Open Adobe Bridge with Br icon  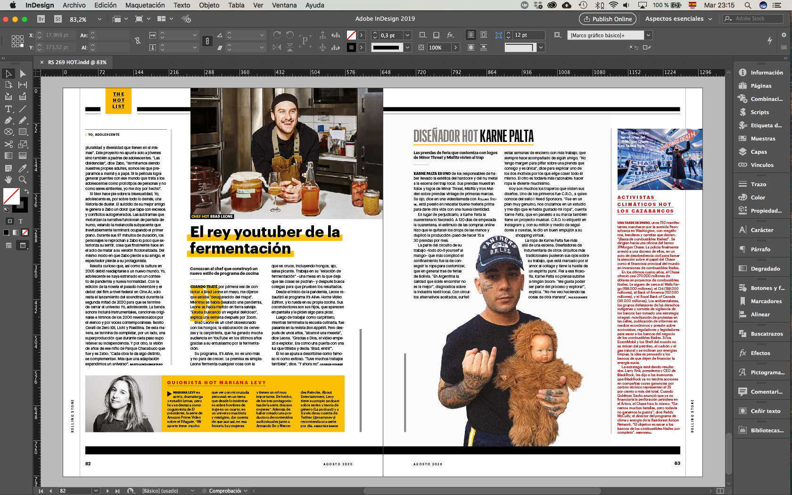(41, 19)
